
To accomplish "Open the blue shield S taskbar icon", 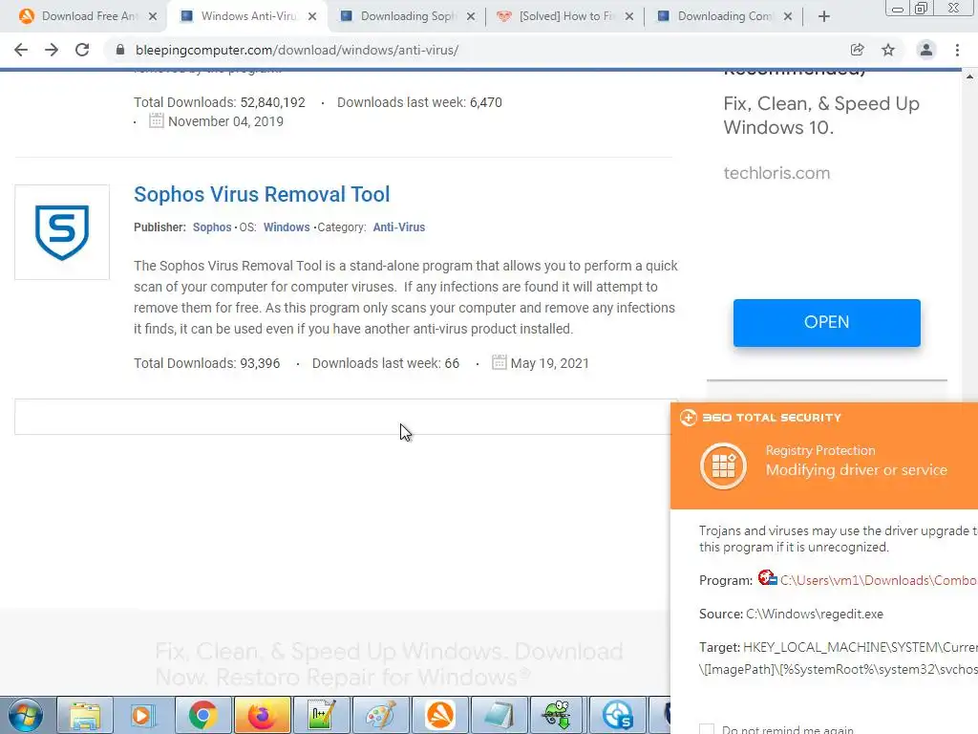I will [x=618, y=715].
